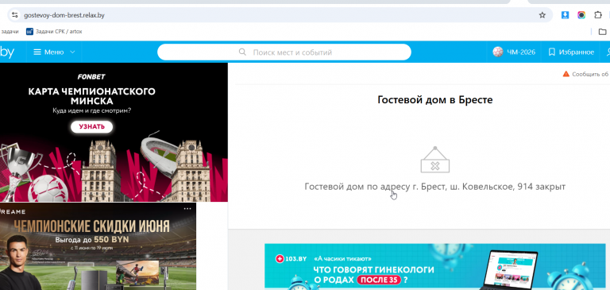This screenshot has height=290, width=610.
Task: Click the address bar URL
Action: 64,15
